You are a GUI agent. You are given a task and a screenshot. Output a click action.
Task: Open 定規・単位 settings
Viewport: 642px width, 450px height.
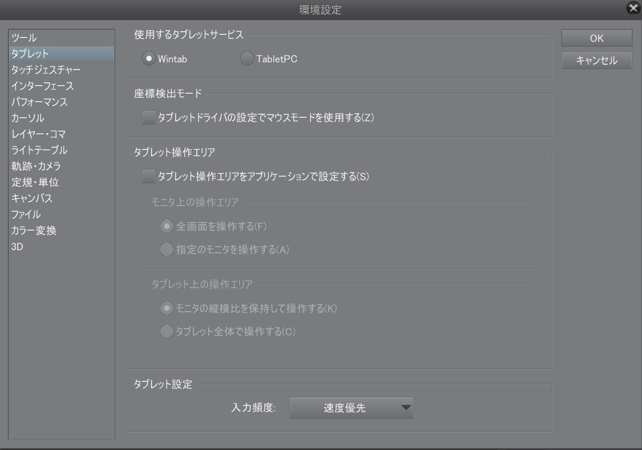click(62, 182)
